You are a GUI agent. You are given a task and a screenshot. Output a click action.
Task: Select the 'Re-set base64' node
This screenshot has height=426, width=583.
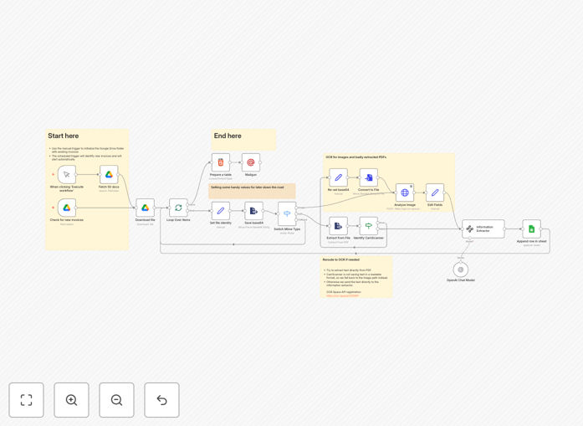coord(339,177)
